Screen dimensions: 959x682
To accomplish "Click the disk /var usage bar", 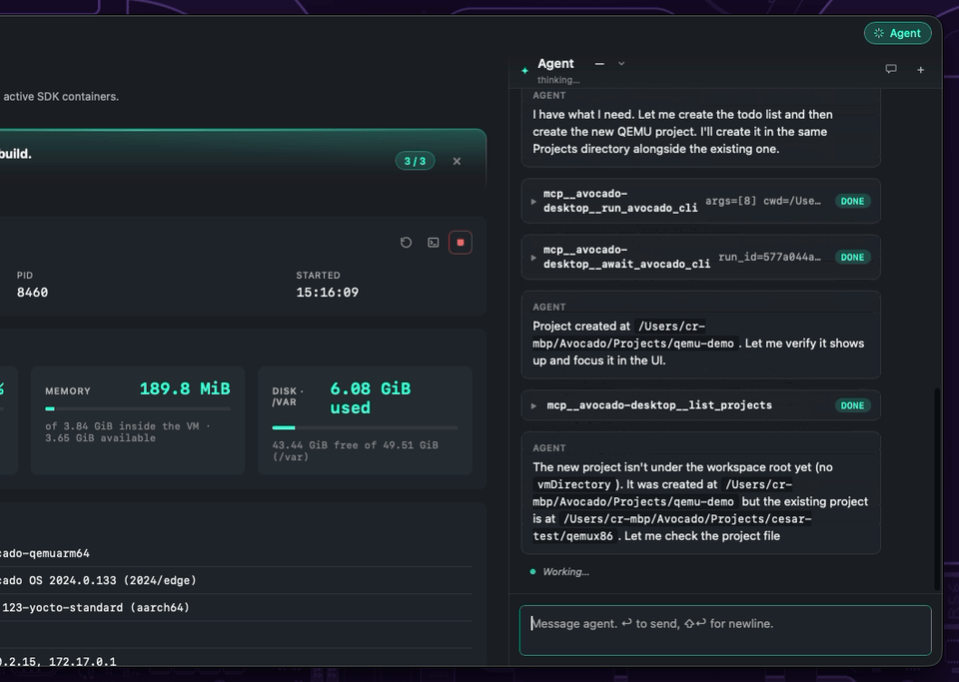I will point(365,427).
